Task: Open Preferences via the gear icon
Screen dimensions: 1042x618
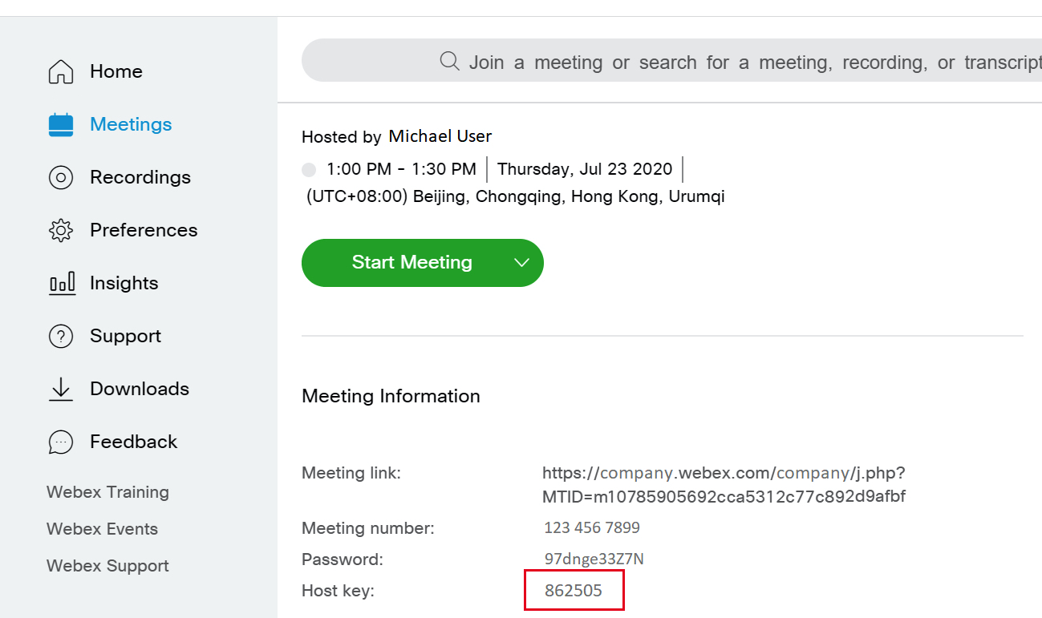Action: click(60, 230)
